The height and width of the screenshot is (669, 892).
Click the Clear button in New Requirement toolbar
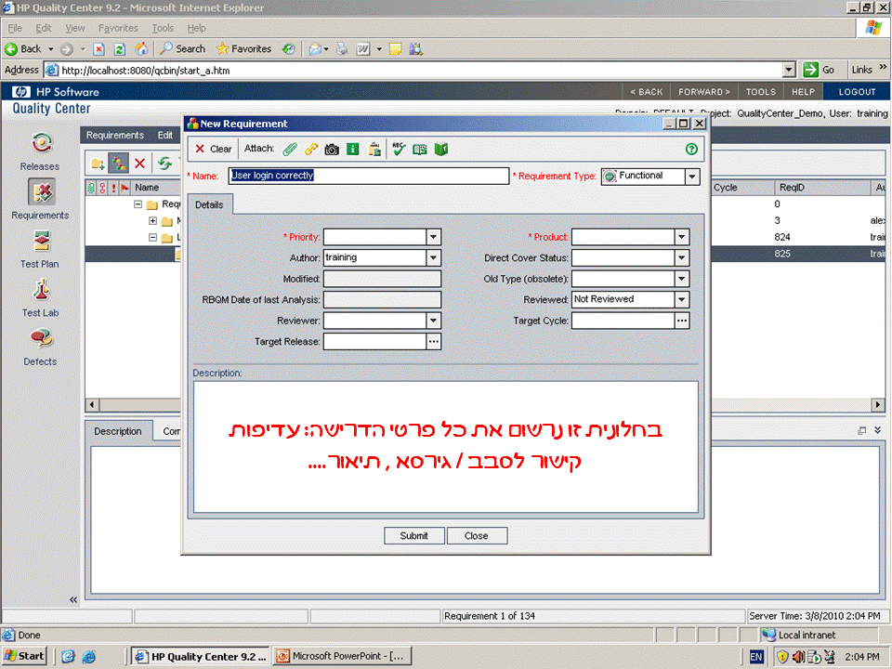click(214, 149)
